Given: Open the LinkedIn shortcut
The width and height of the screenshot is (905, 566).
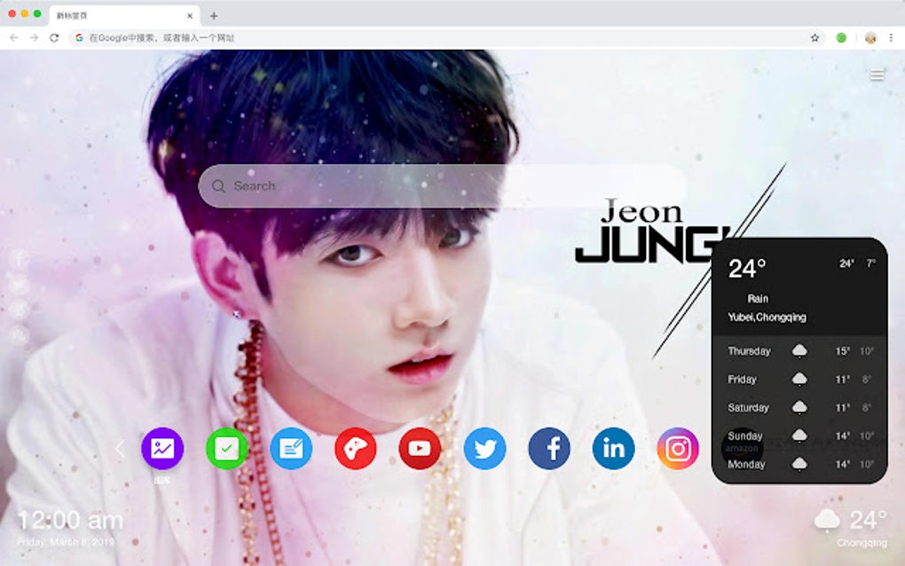Looking at the screenshot, I should [x=612, y=449].
